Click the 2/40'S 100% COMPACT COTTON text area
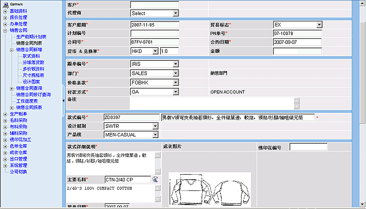This screenshot has width=366, height=209. [x=110, y=194]
